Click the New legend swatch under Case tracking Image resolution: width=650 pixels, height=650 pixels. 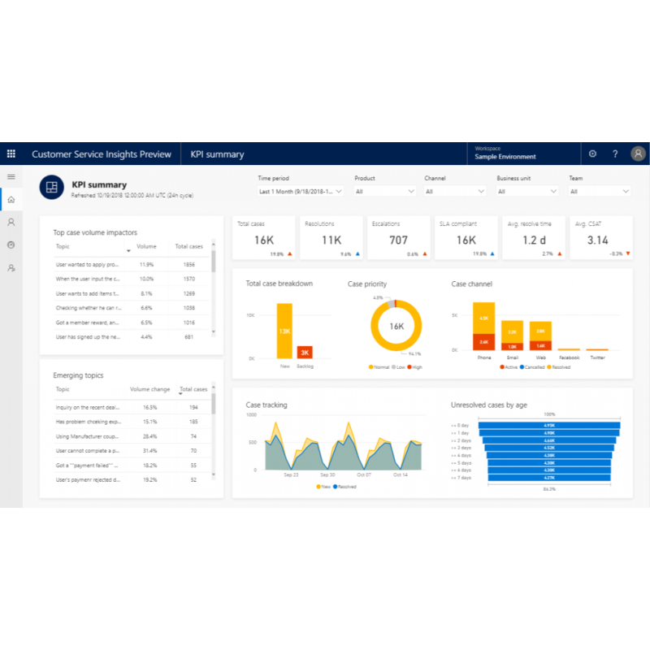318,487
